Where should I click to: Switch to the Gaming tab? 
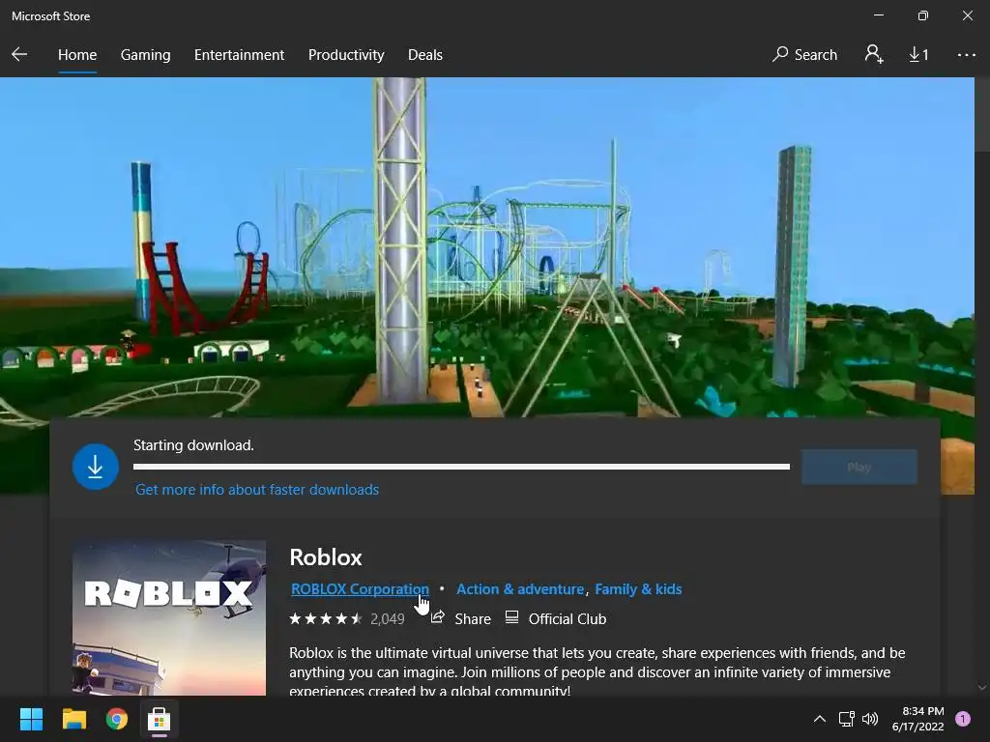(145, 55)
